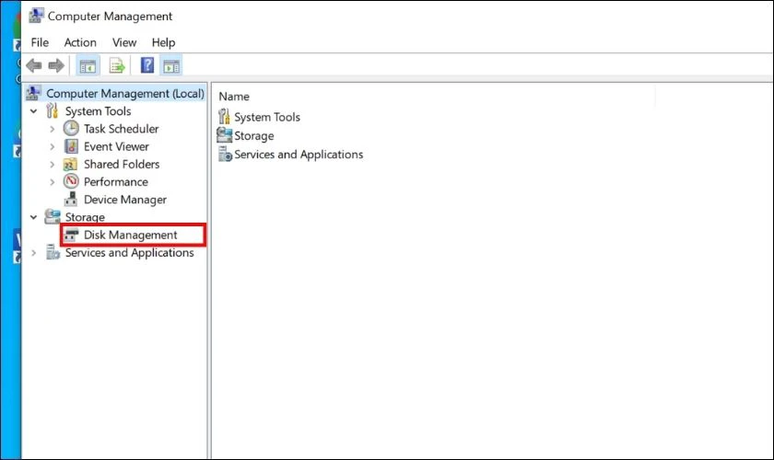Open the Action menu
The width and height of the screenshot is (774, 460).
click(x=80, y=42)
